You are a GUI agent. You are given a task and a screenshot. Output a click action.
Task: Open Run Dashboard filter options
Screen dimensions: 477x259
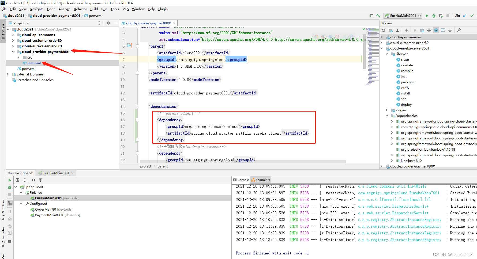pyautogui.click(x=41, y=180)
